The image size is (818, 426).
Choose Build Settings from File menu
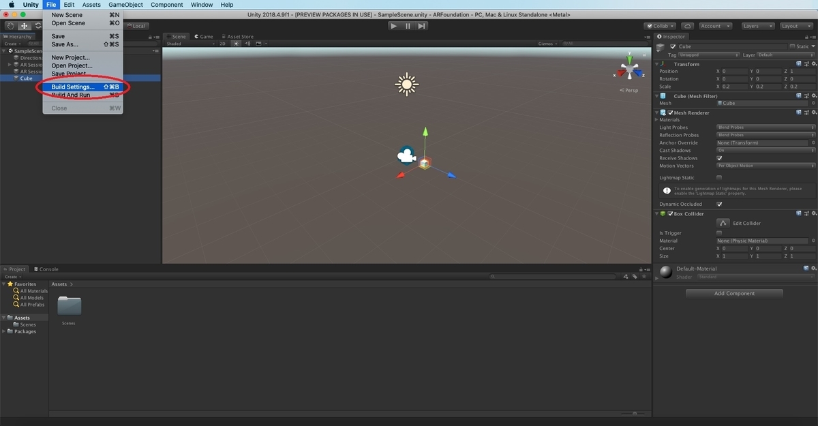[x=82, y=87]
